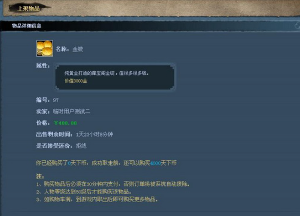Click the gold coins item icon
Screen dimensions: 300x216
[x=45, y=48]
